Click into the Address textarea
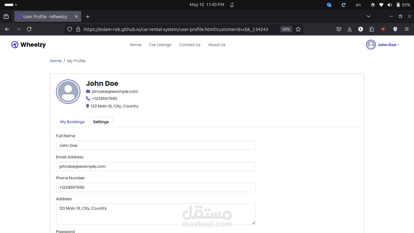The image size is (414, 233). click(156, 214)
